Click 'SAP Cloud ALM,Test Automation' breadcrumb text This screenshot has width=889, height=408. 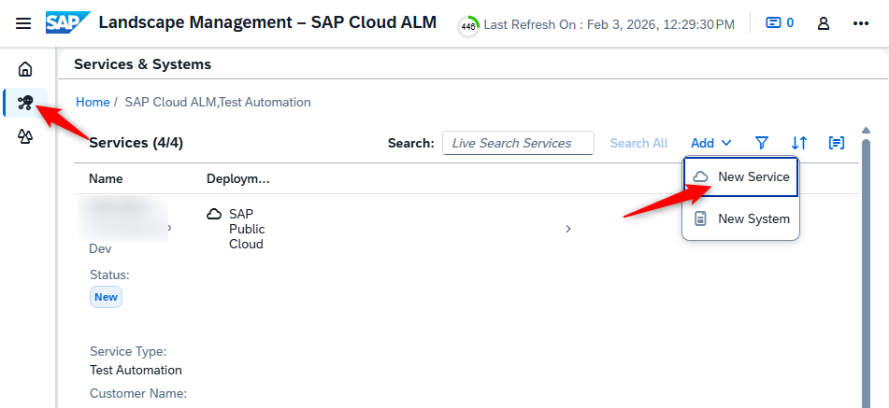pos(218,102)
